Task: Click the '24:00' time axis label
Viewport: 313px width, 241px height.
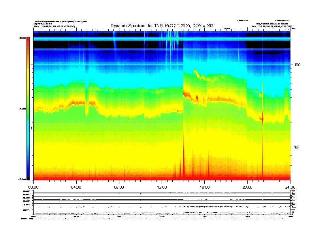Action: coord(290,187)
